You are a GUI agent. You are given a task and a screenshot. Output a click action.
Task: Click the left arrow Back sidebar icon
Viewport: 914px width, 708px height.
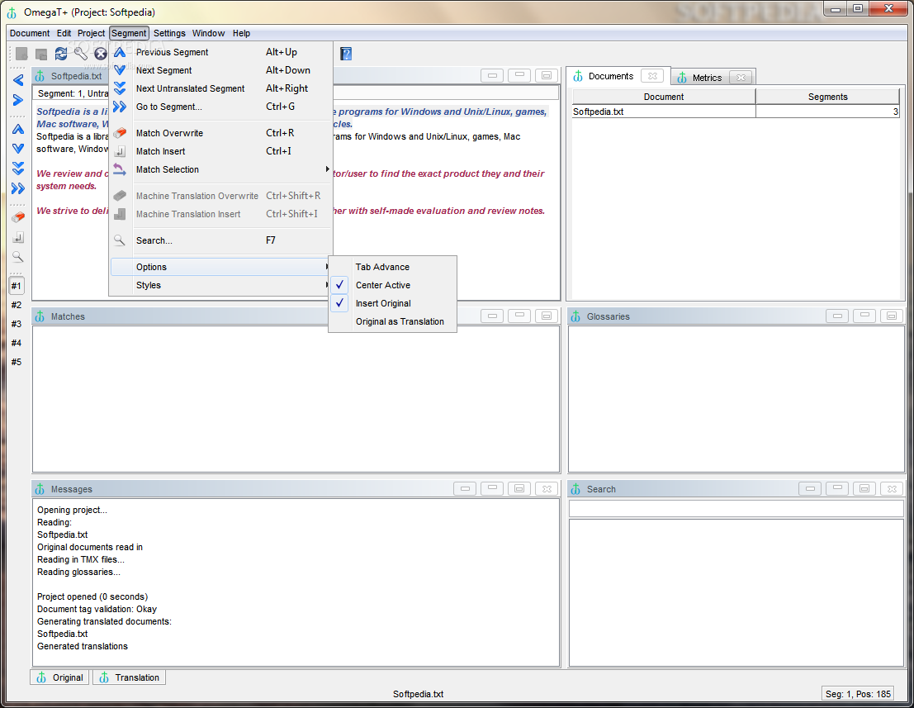point(18,80)
